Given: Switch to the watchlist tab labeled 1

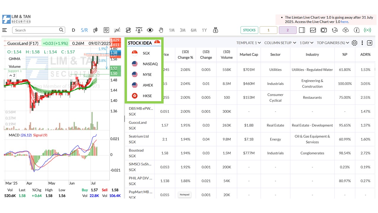Looking at the screenshot, I should (268, 30).
